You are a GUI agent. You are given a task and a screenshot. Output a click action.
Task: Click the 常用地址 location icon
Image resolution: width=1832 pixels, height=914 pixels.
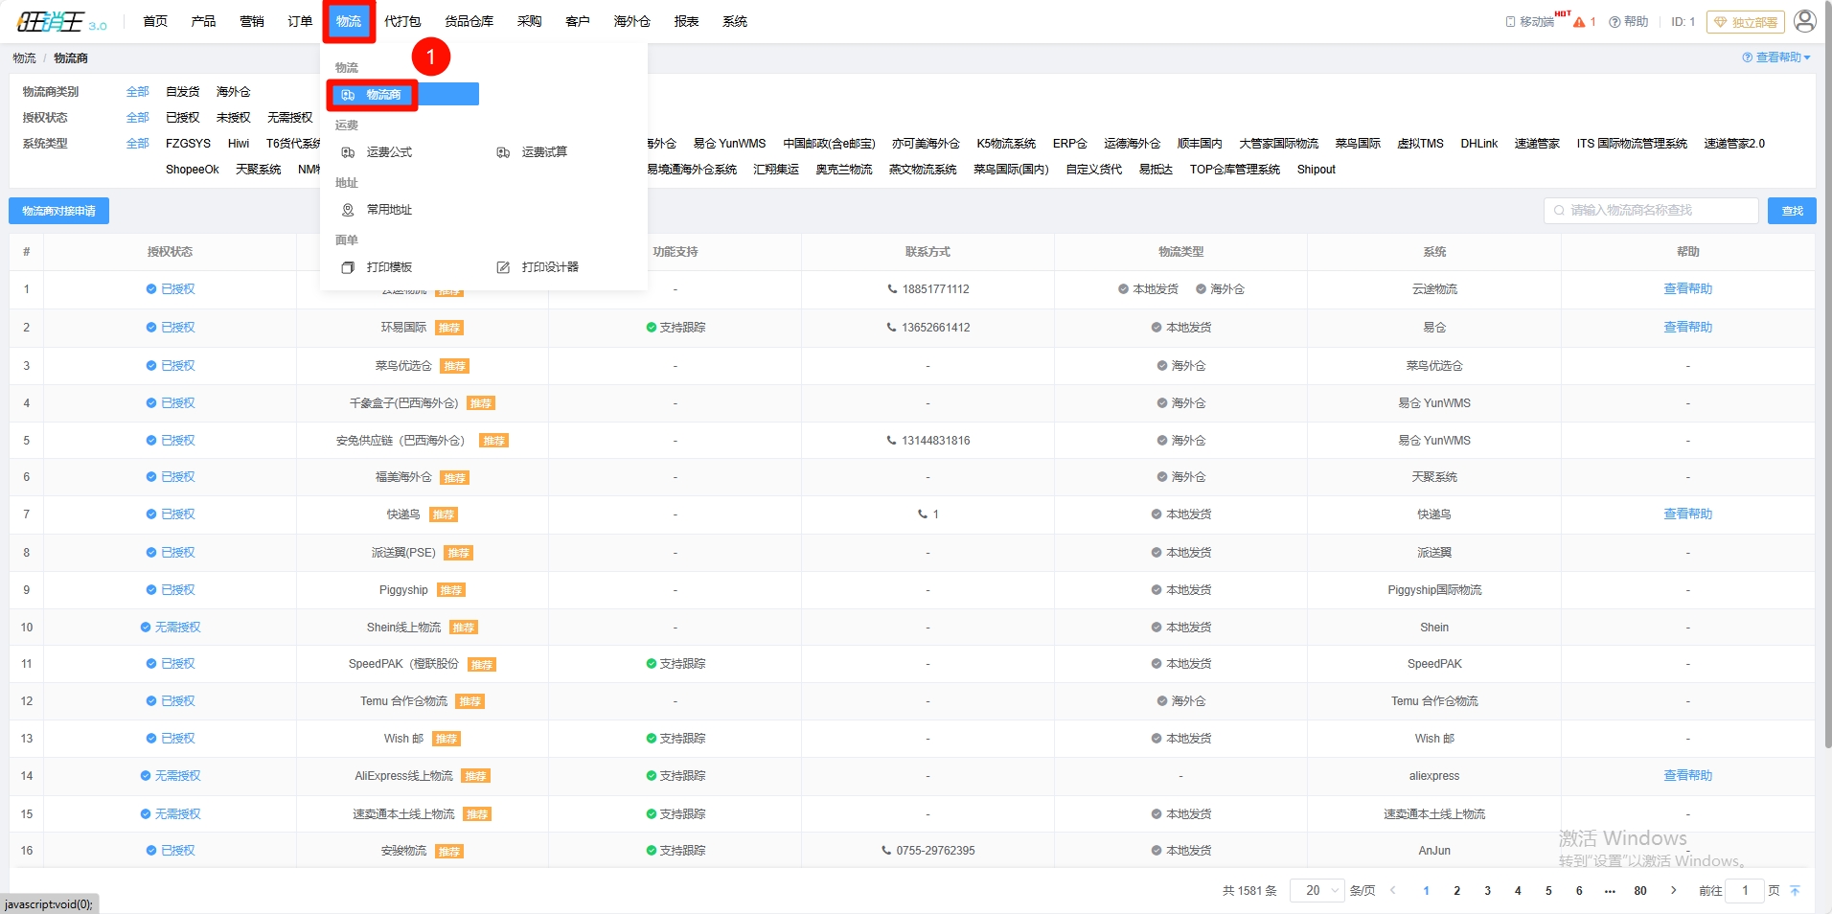349,210
